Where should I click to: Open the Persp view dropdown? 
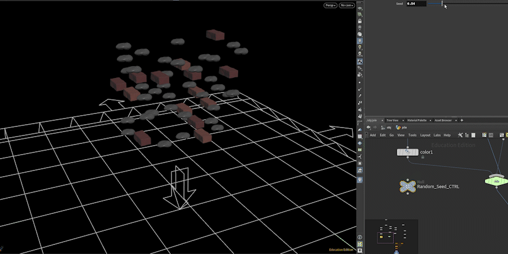(330, 6)
